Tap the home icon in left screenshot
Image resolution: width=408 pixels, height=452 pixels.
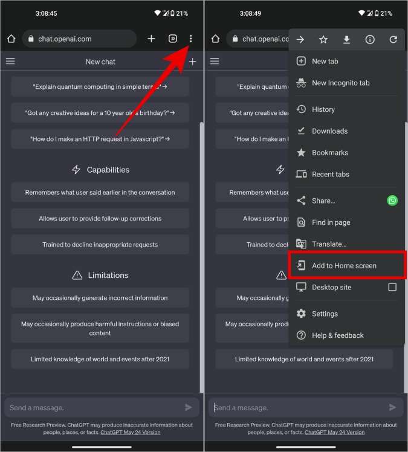(x=11, y=39)
